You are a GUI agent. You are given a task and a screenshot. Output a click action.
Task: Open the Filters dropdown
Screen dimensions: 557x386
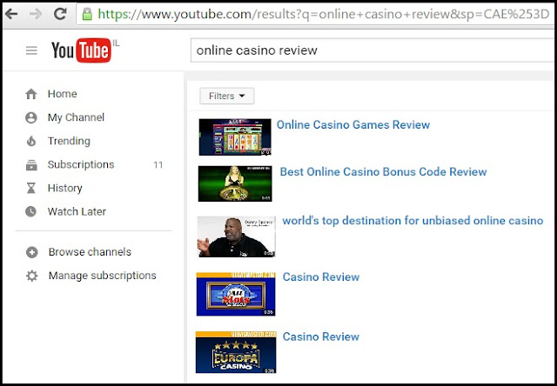(x=227, y=96)
